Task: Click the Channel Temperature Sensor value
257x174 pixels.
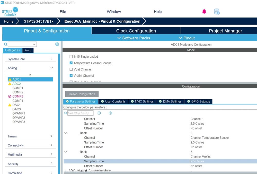Action: pyautogui.click(x=210, y=138)
